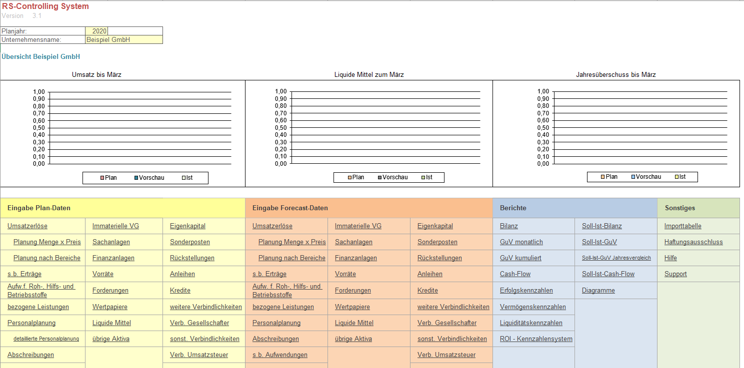Open Umsatzerlöse link under Eingabe Plan-Daten
This screenshot has height=368, width=744.
(x=27, y=226)
